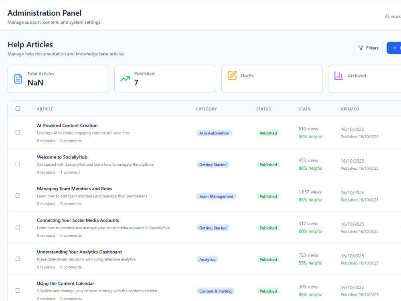The image size is (401, 301).
Task: Click the 510 views stat
Action: pyautogui.click(x=308, y=129)
